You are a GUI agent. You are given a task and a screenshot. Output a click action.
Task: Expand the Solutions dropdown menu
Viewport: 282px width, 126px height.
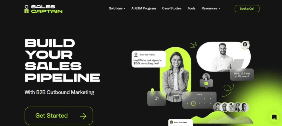[117, 8]
